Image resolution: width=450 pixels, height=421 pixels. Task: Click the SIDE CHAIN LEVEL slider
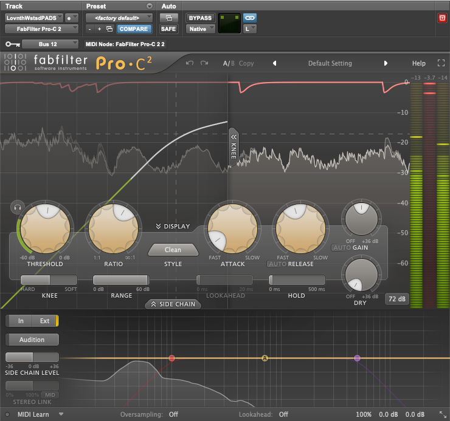(32, 357)
